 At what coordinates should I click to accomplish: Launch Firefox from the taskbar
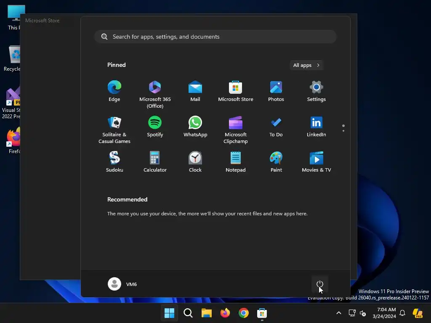pyautogui.click(x=225, y=313)
